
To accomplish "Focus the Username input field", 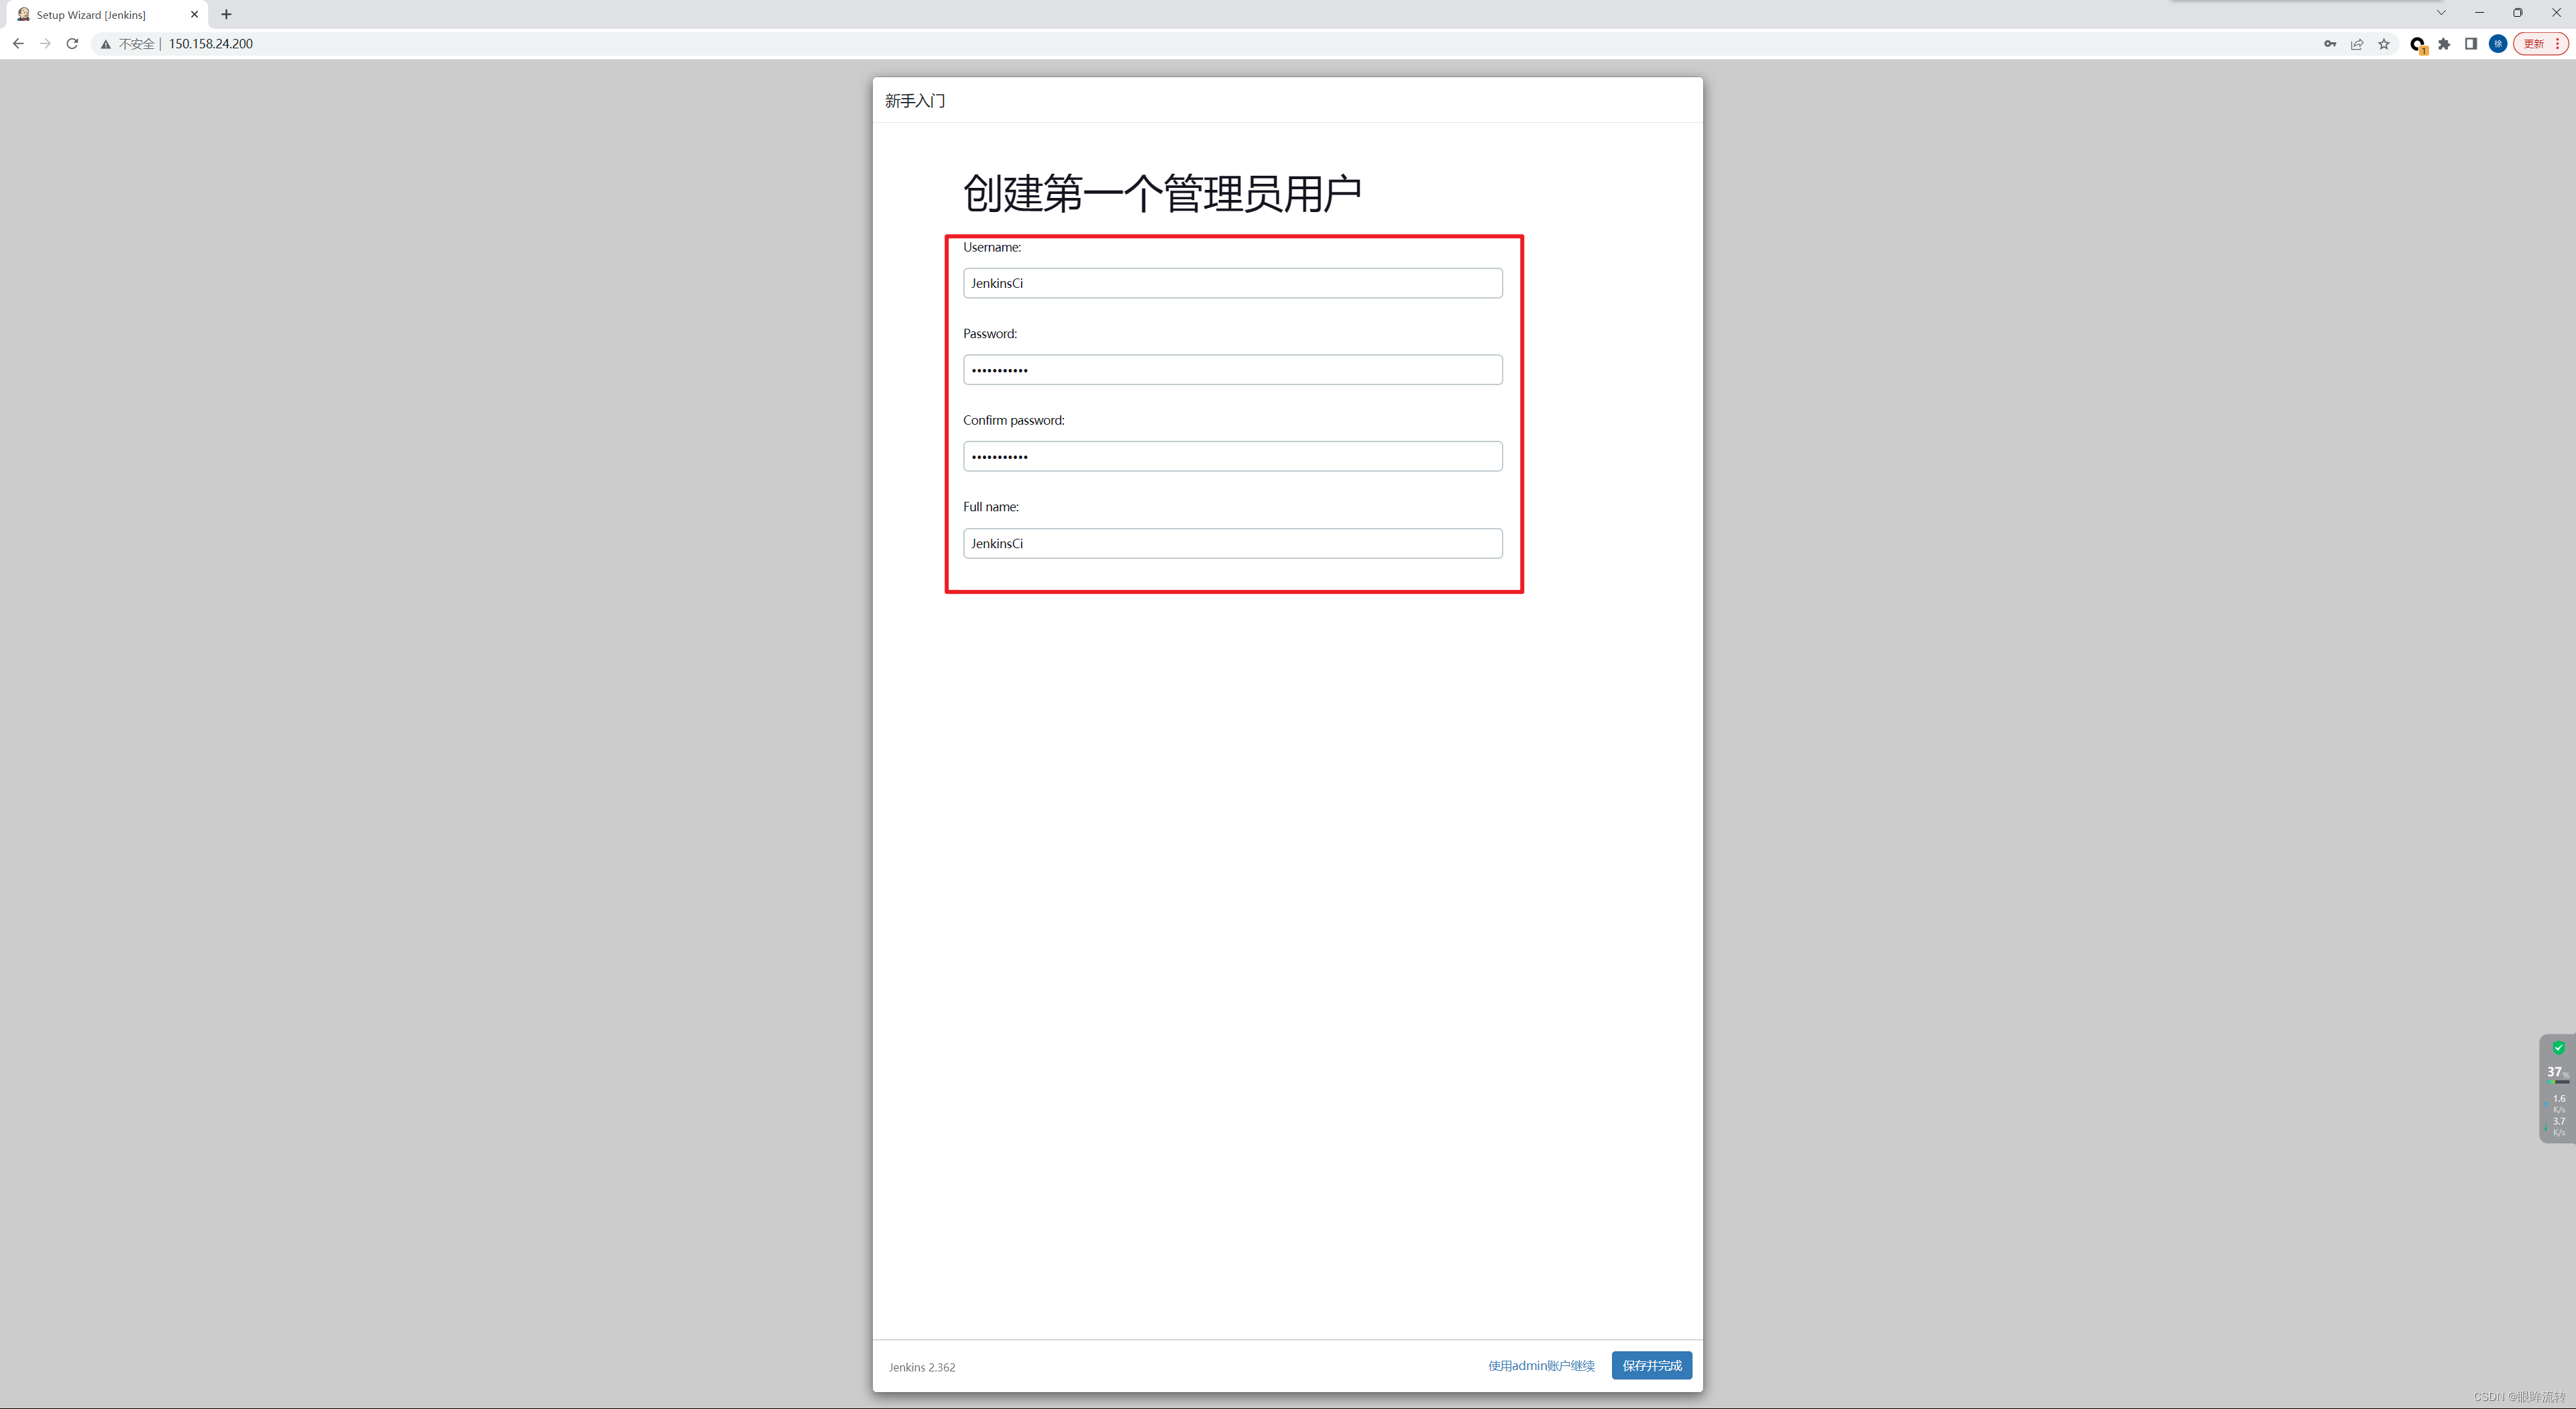I will (1232, 283).
